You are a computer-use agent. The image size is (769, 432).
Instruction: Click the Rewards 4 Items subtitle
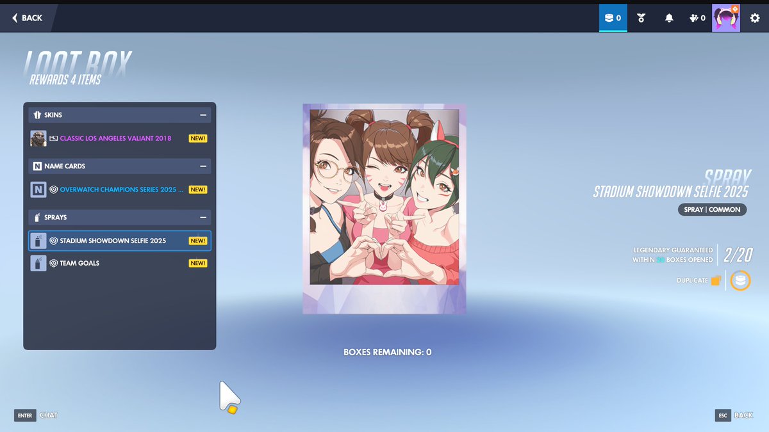[x=65, y=80]
